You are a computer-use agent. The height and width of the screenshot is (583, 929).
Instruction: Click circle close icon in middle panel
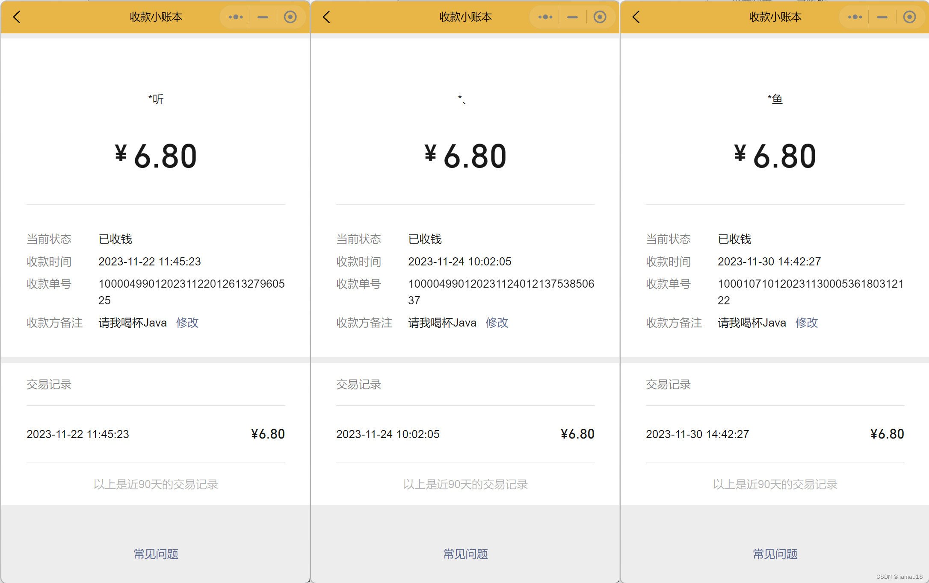[x=600, y=17]
